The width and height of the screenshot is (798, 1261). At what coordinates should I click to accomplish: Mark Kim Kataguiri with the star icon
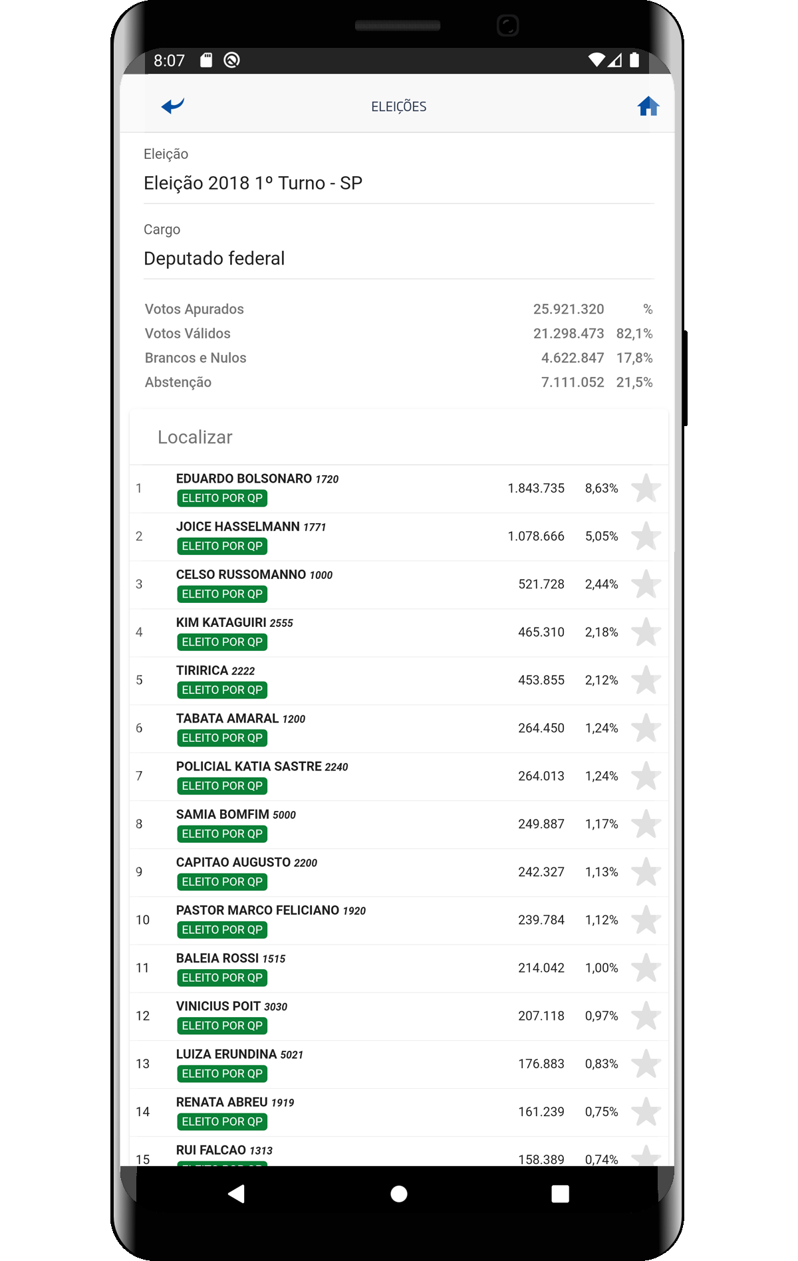(645, 632)
